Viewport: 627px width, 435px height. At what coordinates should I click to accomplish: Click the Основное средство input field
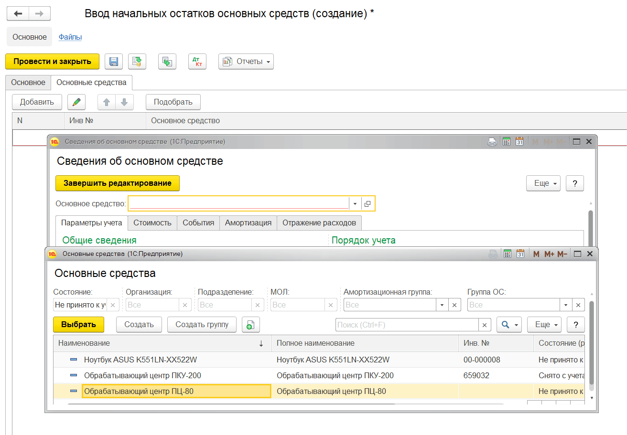(x=239, y=203)
